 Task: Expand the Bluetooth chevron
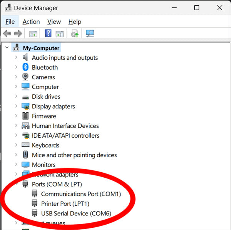pyautogui.click(x=16, y=67)
